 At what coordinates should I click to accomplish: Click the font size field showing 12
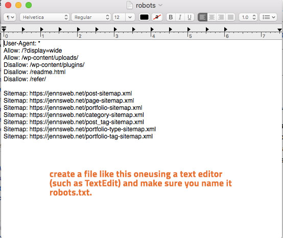(x=119, y=17)
